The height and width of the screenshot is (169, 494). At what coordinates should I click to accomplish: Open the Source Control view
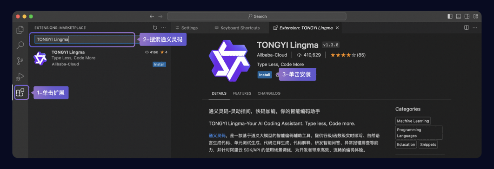pyautogui.click(x=20, y=61)
